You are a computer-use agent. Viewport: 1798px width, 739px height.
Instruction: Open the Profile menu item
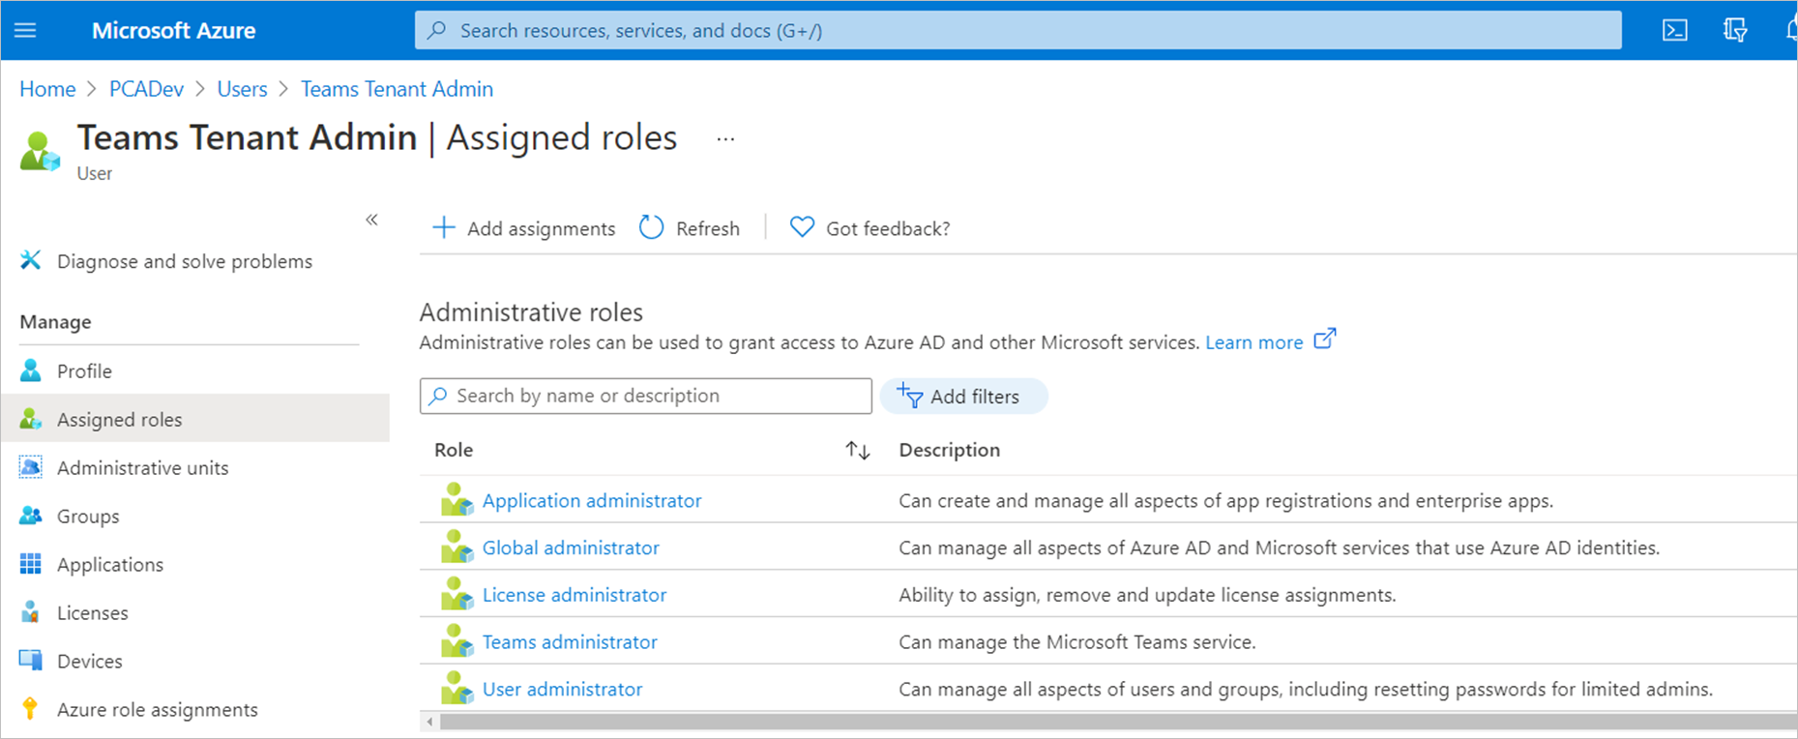[x=84, y=371]
